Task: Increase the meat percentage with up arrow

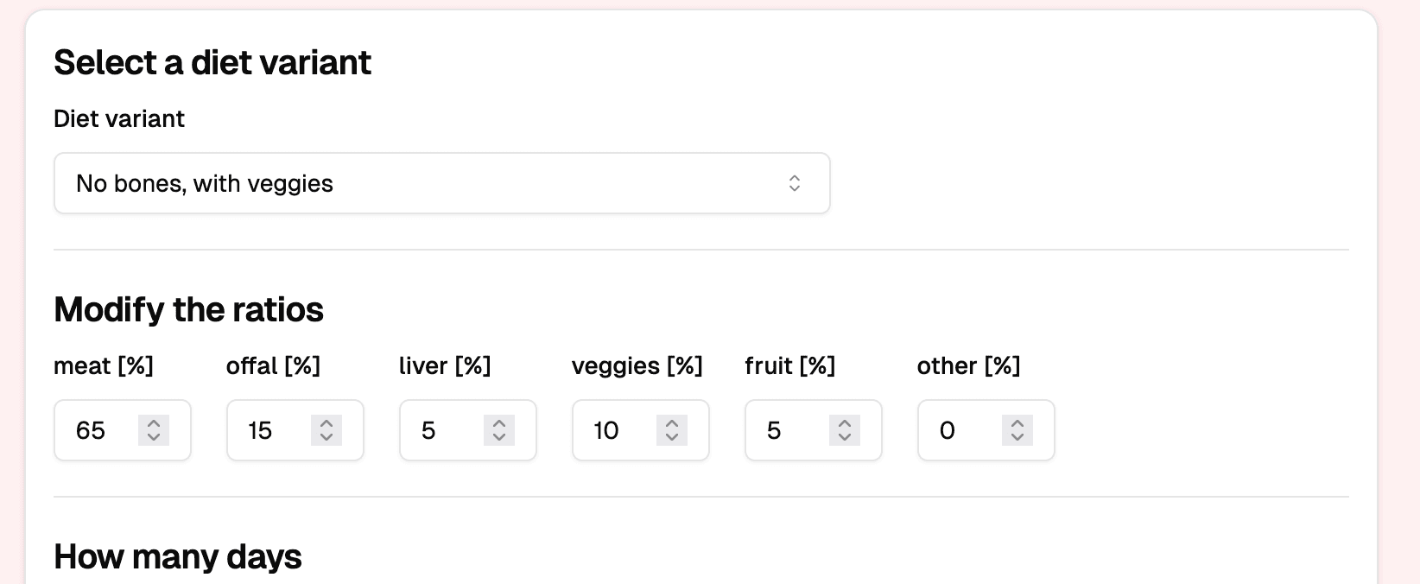Action: pos(154,423)
